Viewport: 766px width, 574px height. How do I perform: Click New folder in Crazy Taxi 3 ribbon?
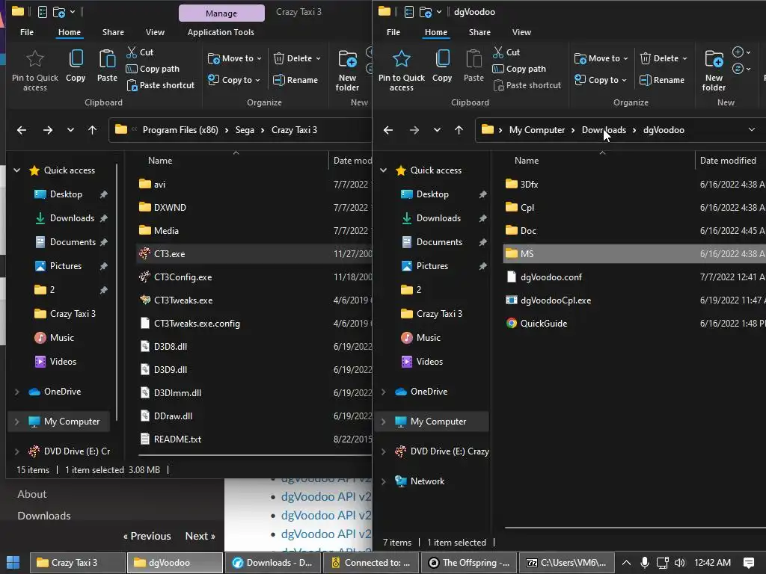[347, 70]
